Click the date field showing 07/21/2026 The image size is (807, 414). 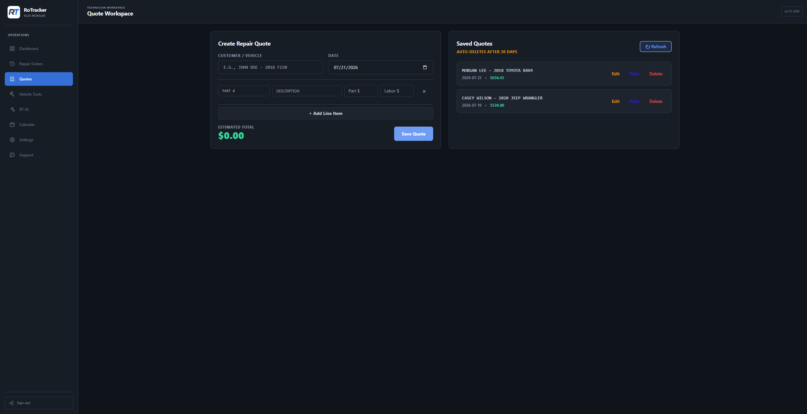[380, 67]
